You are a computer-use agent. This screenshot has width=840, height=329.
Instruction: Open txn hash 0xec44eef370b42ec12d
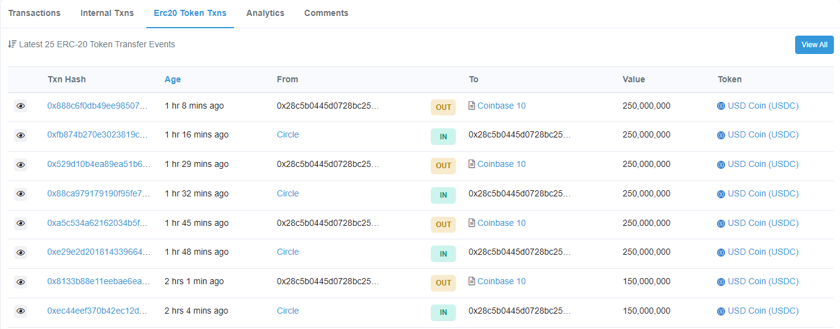coord(98,311)
